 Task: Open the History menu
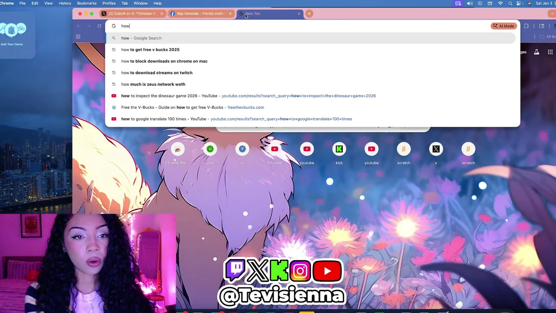[65, 3]
